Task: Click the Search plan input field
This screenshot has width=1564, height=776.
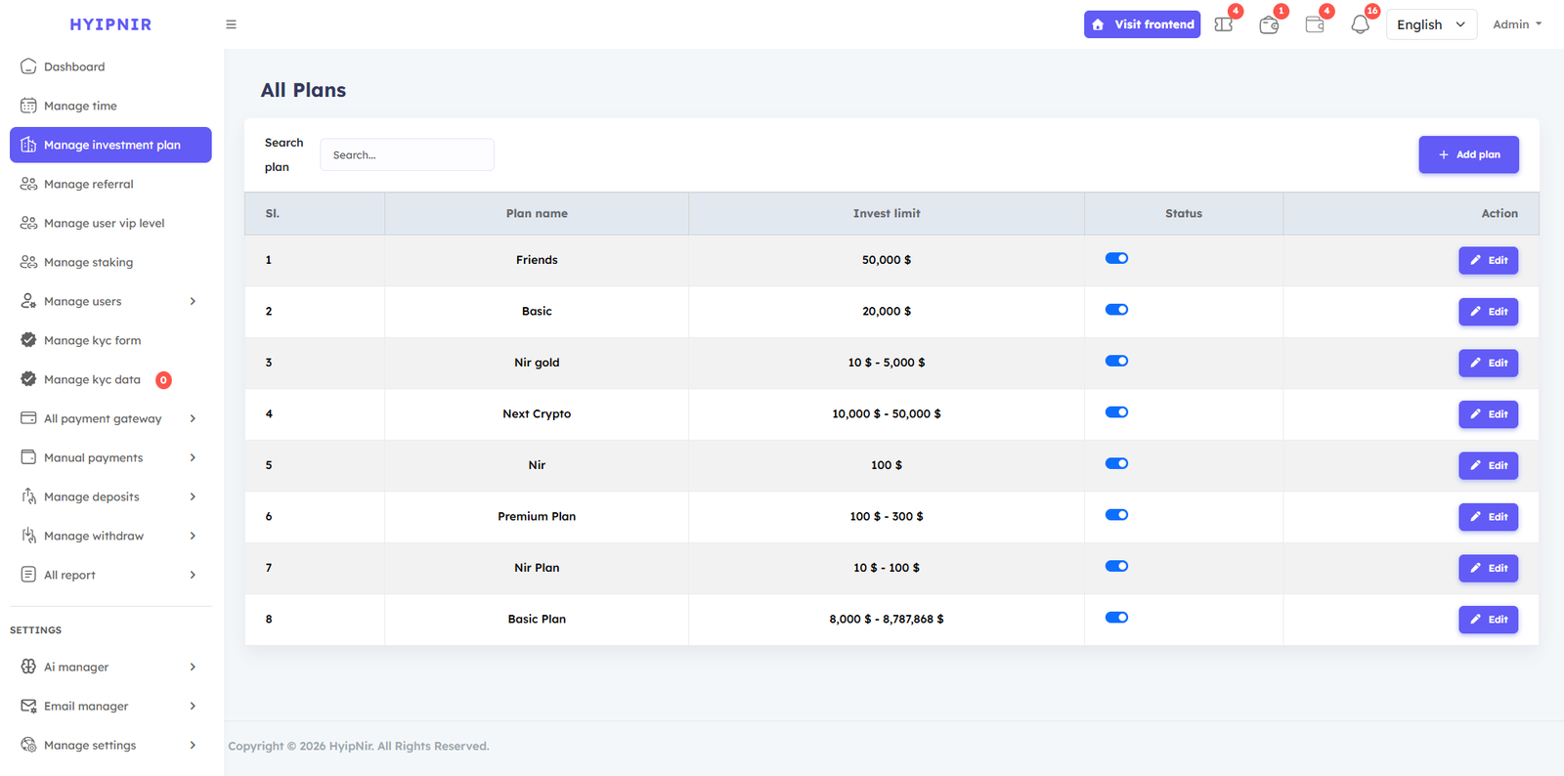Action: 407,154
